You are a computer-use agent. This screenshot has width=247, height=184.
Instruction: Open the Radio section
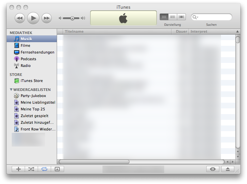[32, 66]
